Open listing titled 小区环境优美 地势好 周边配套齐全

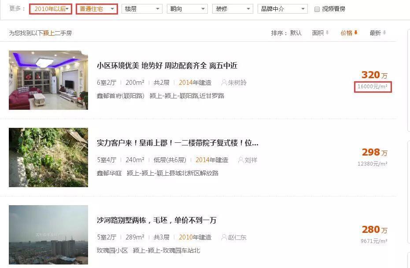[x=167, y=65]
